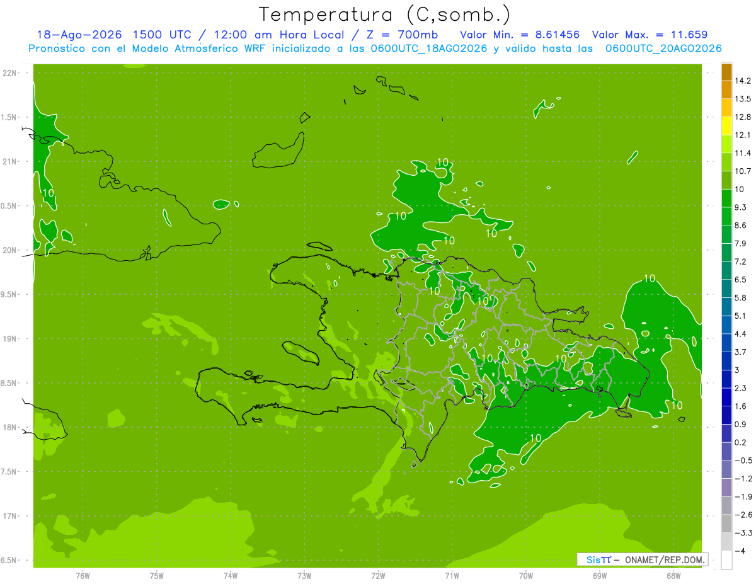Click the "9.5N" latitude label
The height and width of the screenshot is (584, 756).
[x=9, y=295]
